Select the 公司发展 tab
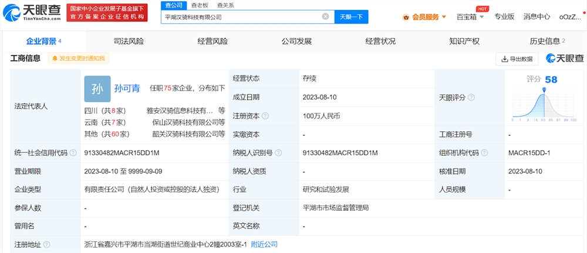The width and height of the screenshot is (587, 253). pyautogui.click(x=296, y=41)
